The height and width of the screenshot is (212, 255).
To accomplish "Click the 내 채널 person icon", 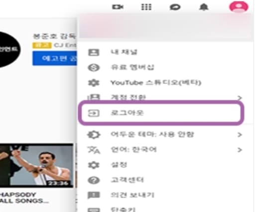I will coord(94,53).
